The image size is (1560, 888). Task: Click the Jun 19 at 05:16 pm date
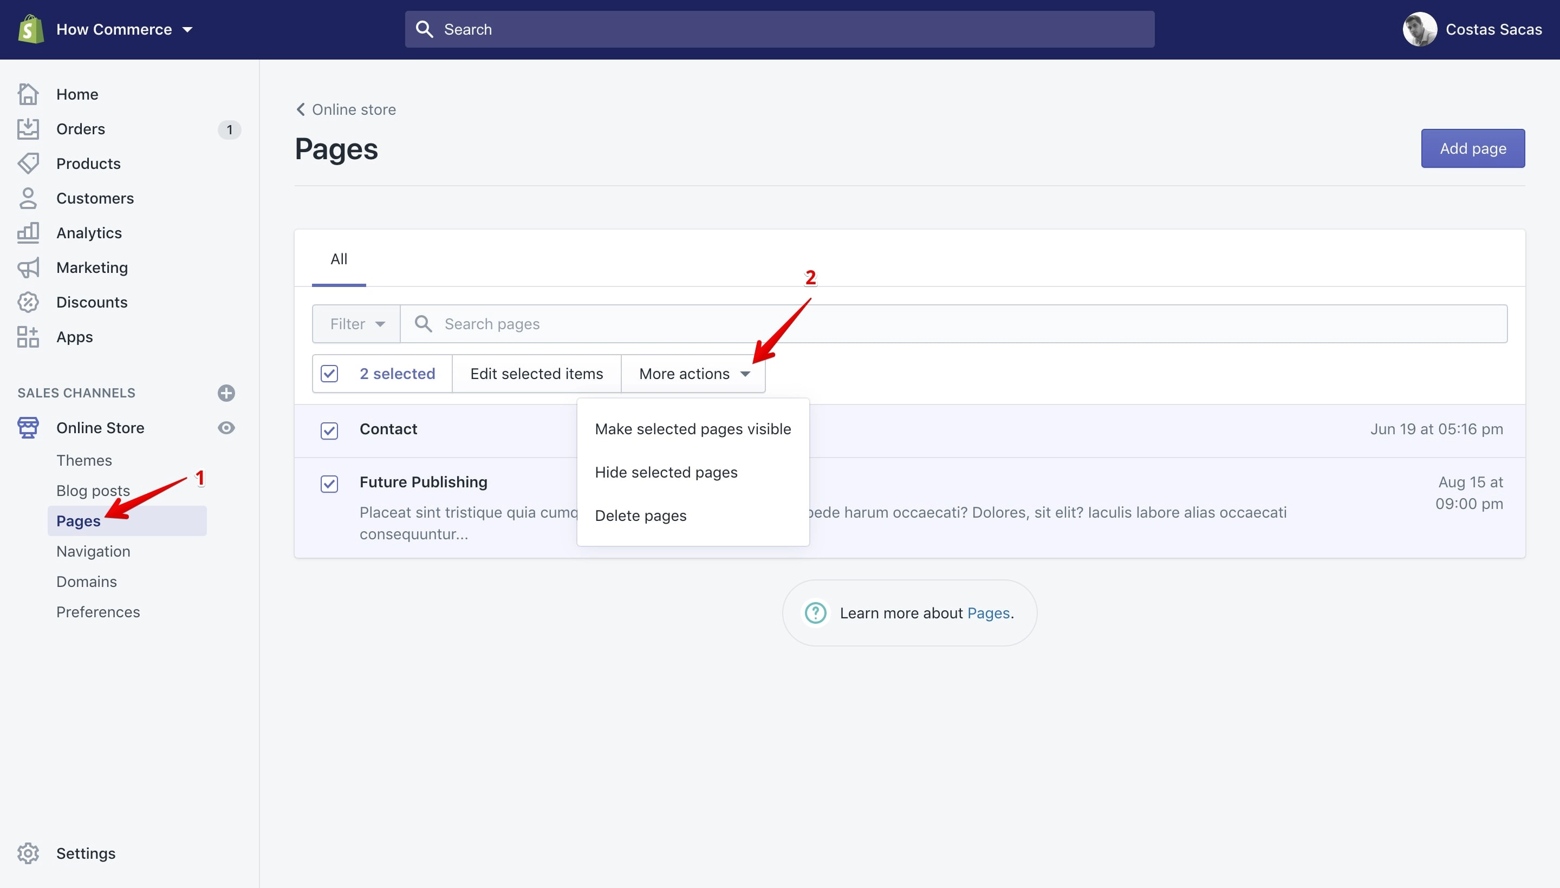(x=1436, y=429)
